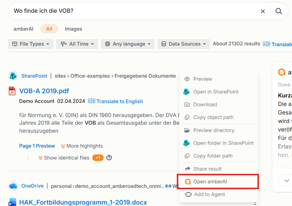292x206 pixels.
Task: Open Page 1 Preview link
Action: [37, 146]
